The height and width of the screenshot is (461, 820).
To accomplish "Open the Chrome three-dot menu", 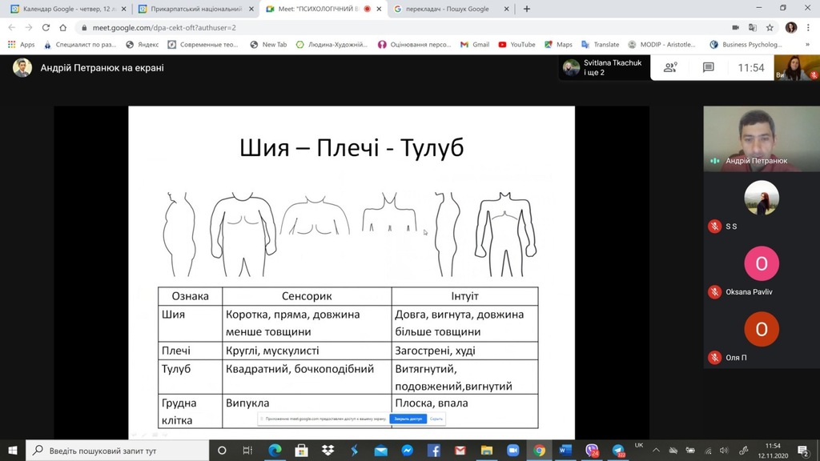I will (x=808, y=27).
